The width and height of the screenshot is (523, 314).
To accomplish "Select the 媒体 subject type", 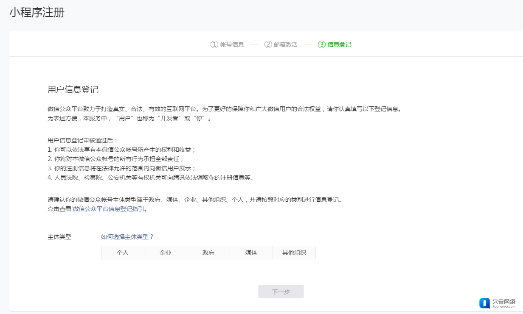I will click(x=251, y=253).
